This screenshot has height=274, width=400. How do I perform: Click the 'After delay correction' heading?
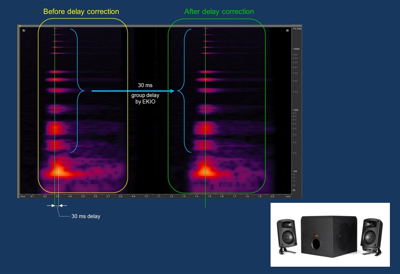tap(219, 12)
